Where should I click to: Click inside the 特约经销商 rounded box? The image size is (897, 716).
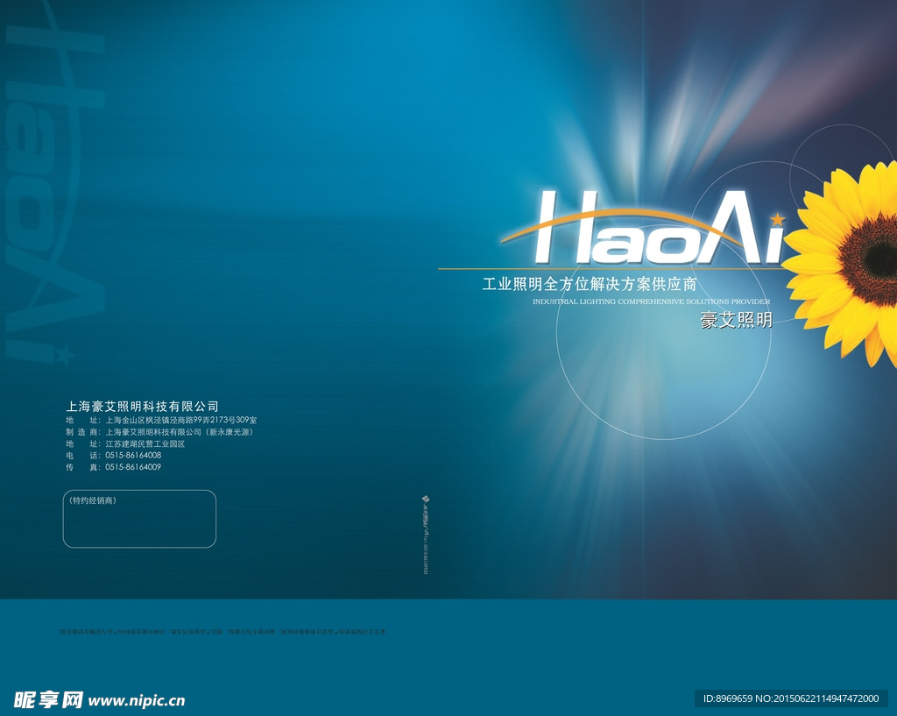[139, 519]
